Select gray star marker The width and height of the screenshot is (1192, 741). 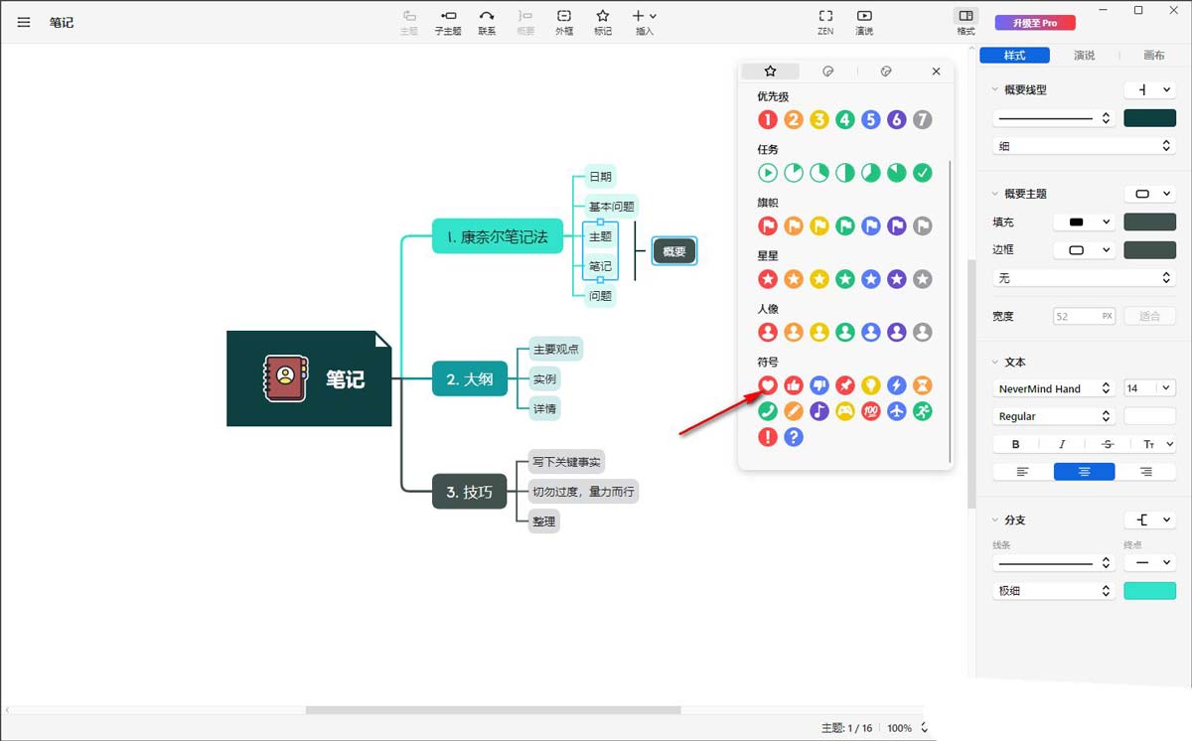[923, 279]
